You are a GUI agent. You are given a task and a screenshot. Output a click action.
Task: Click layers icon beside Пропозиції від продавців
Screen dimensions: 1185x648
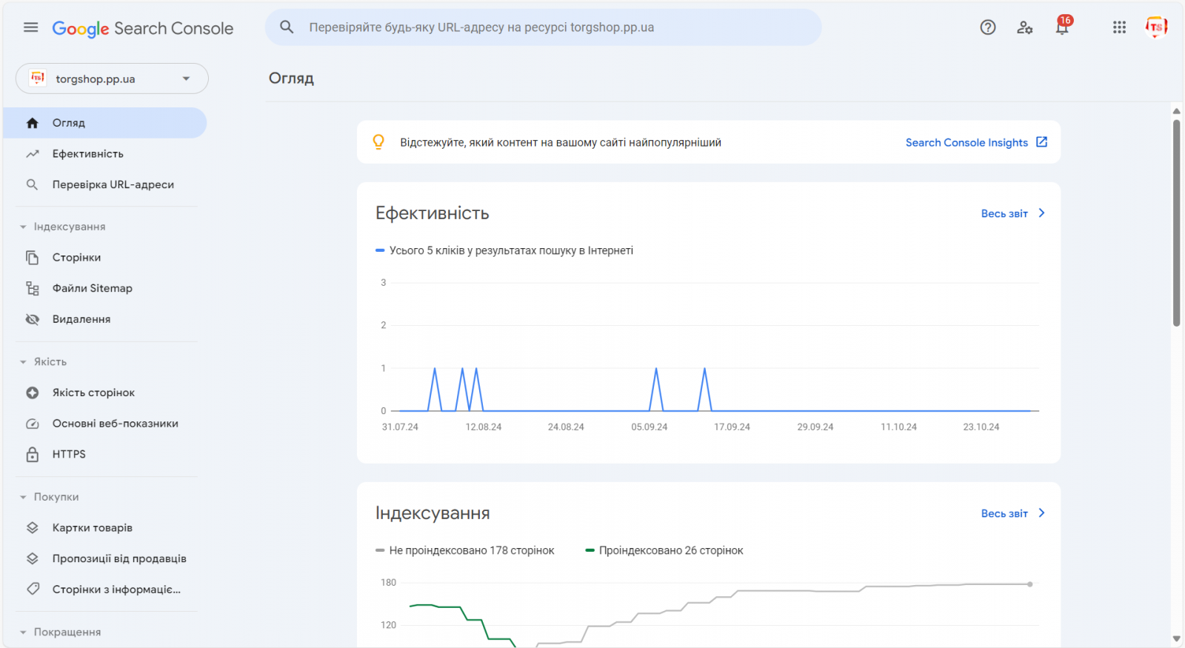33,558
